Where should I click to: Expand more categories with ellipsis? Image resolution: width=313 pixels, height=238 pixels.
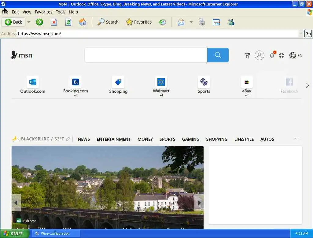297,139
